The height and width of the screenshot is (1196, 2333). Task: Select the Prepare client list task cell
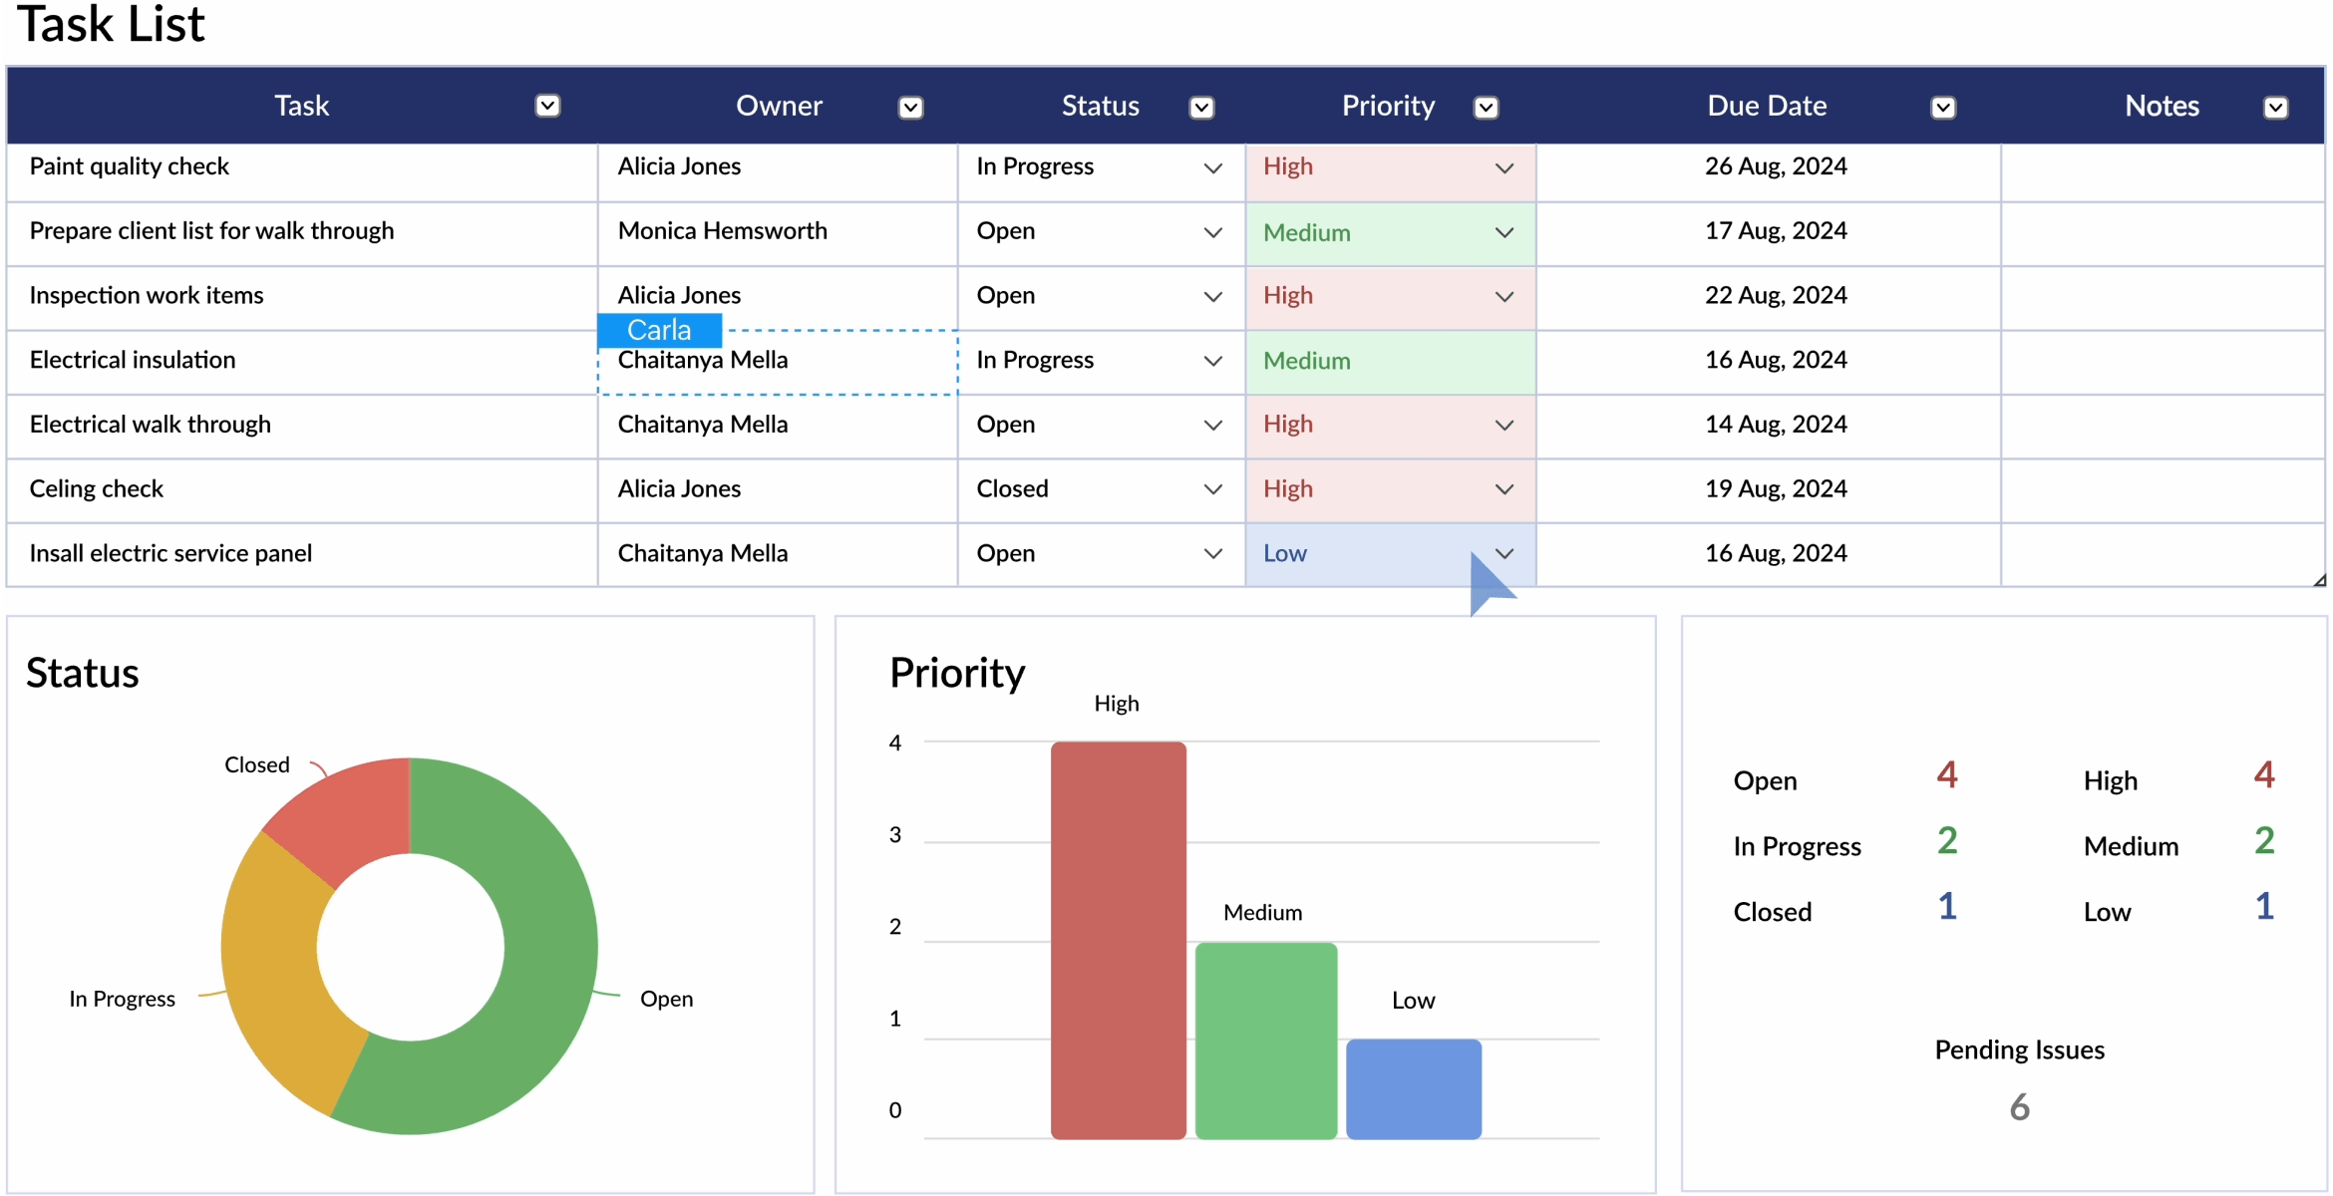tap(302, 233)
